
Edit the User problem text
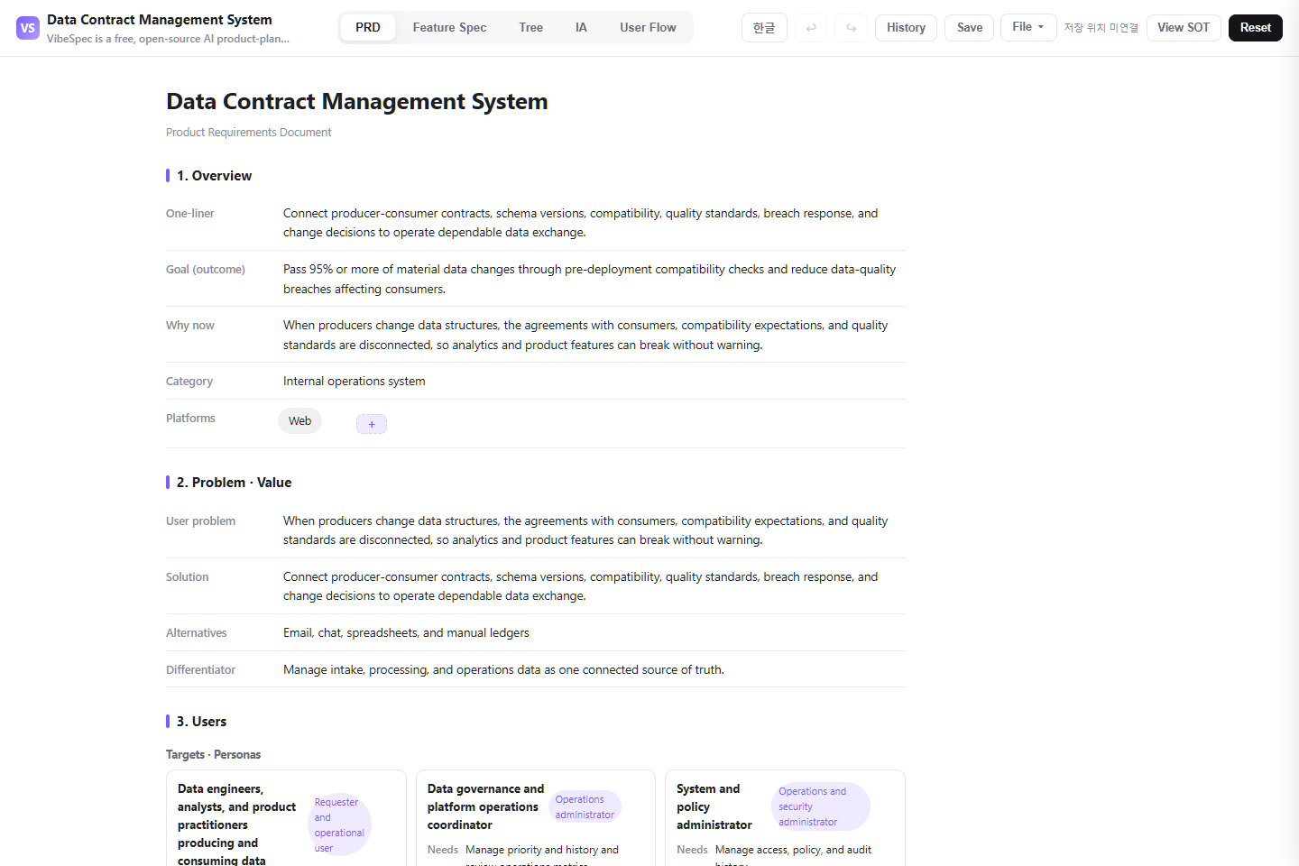point(585,530)
